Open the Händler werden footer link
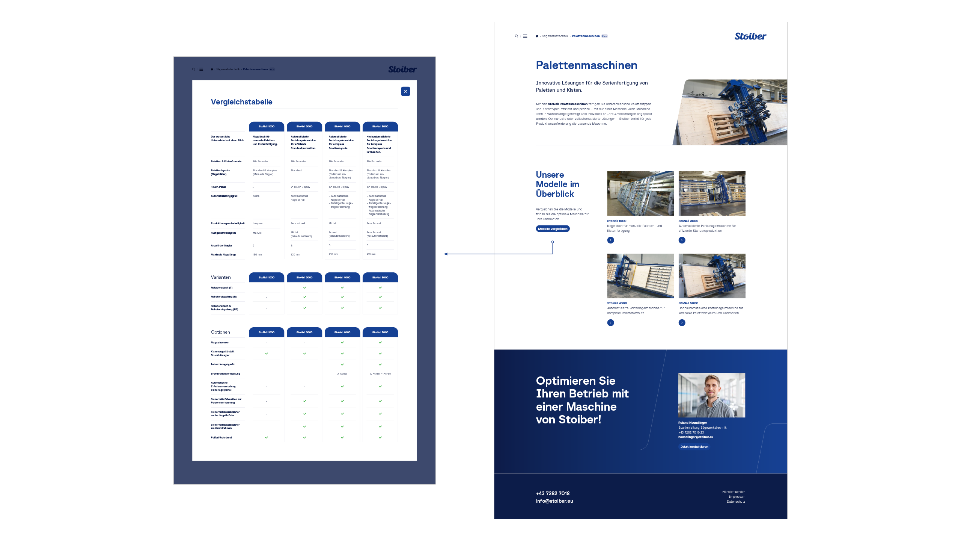961x541 pixels. point(734,492)
